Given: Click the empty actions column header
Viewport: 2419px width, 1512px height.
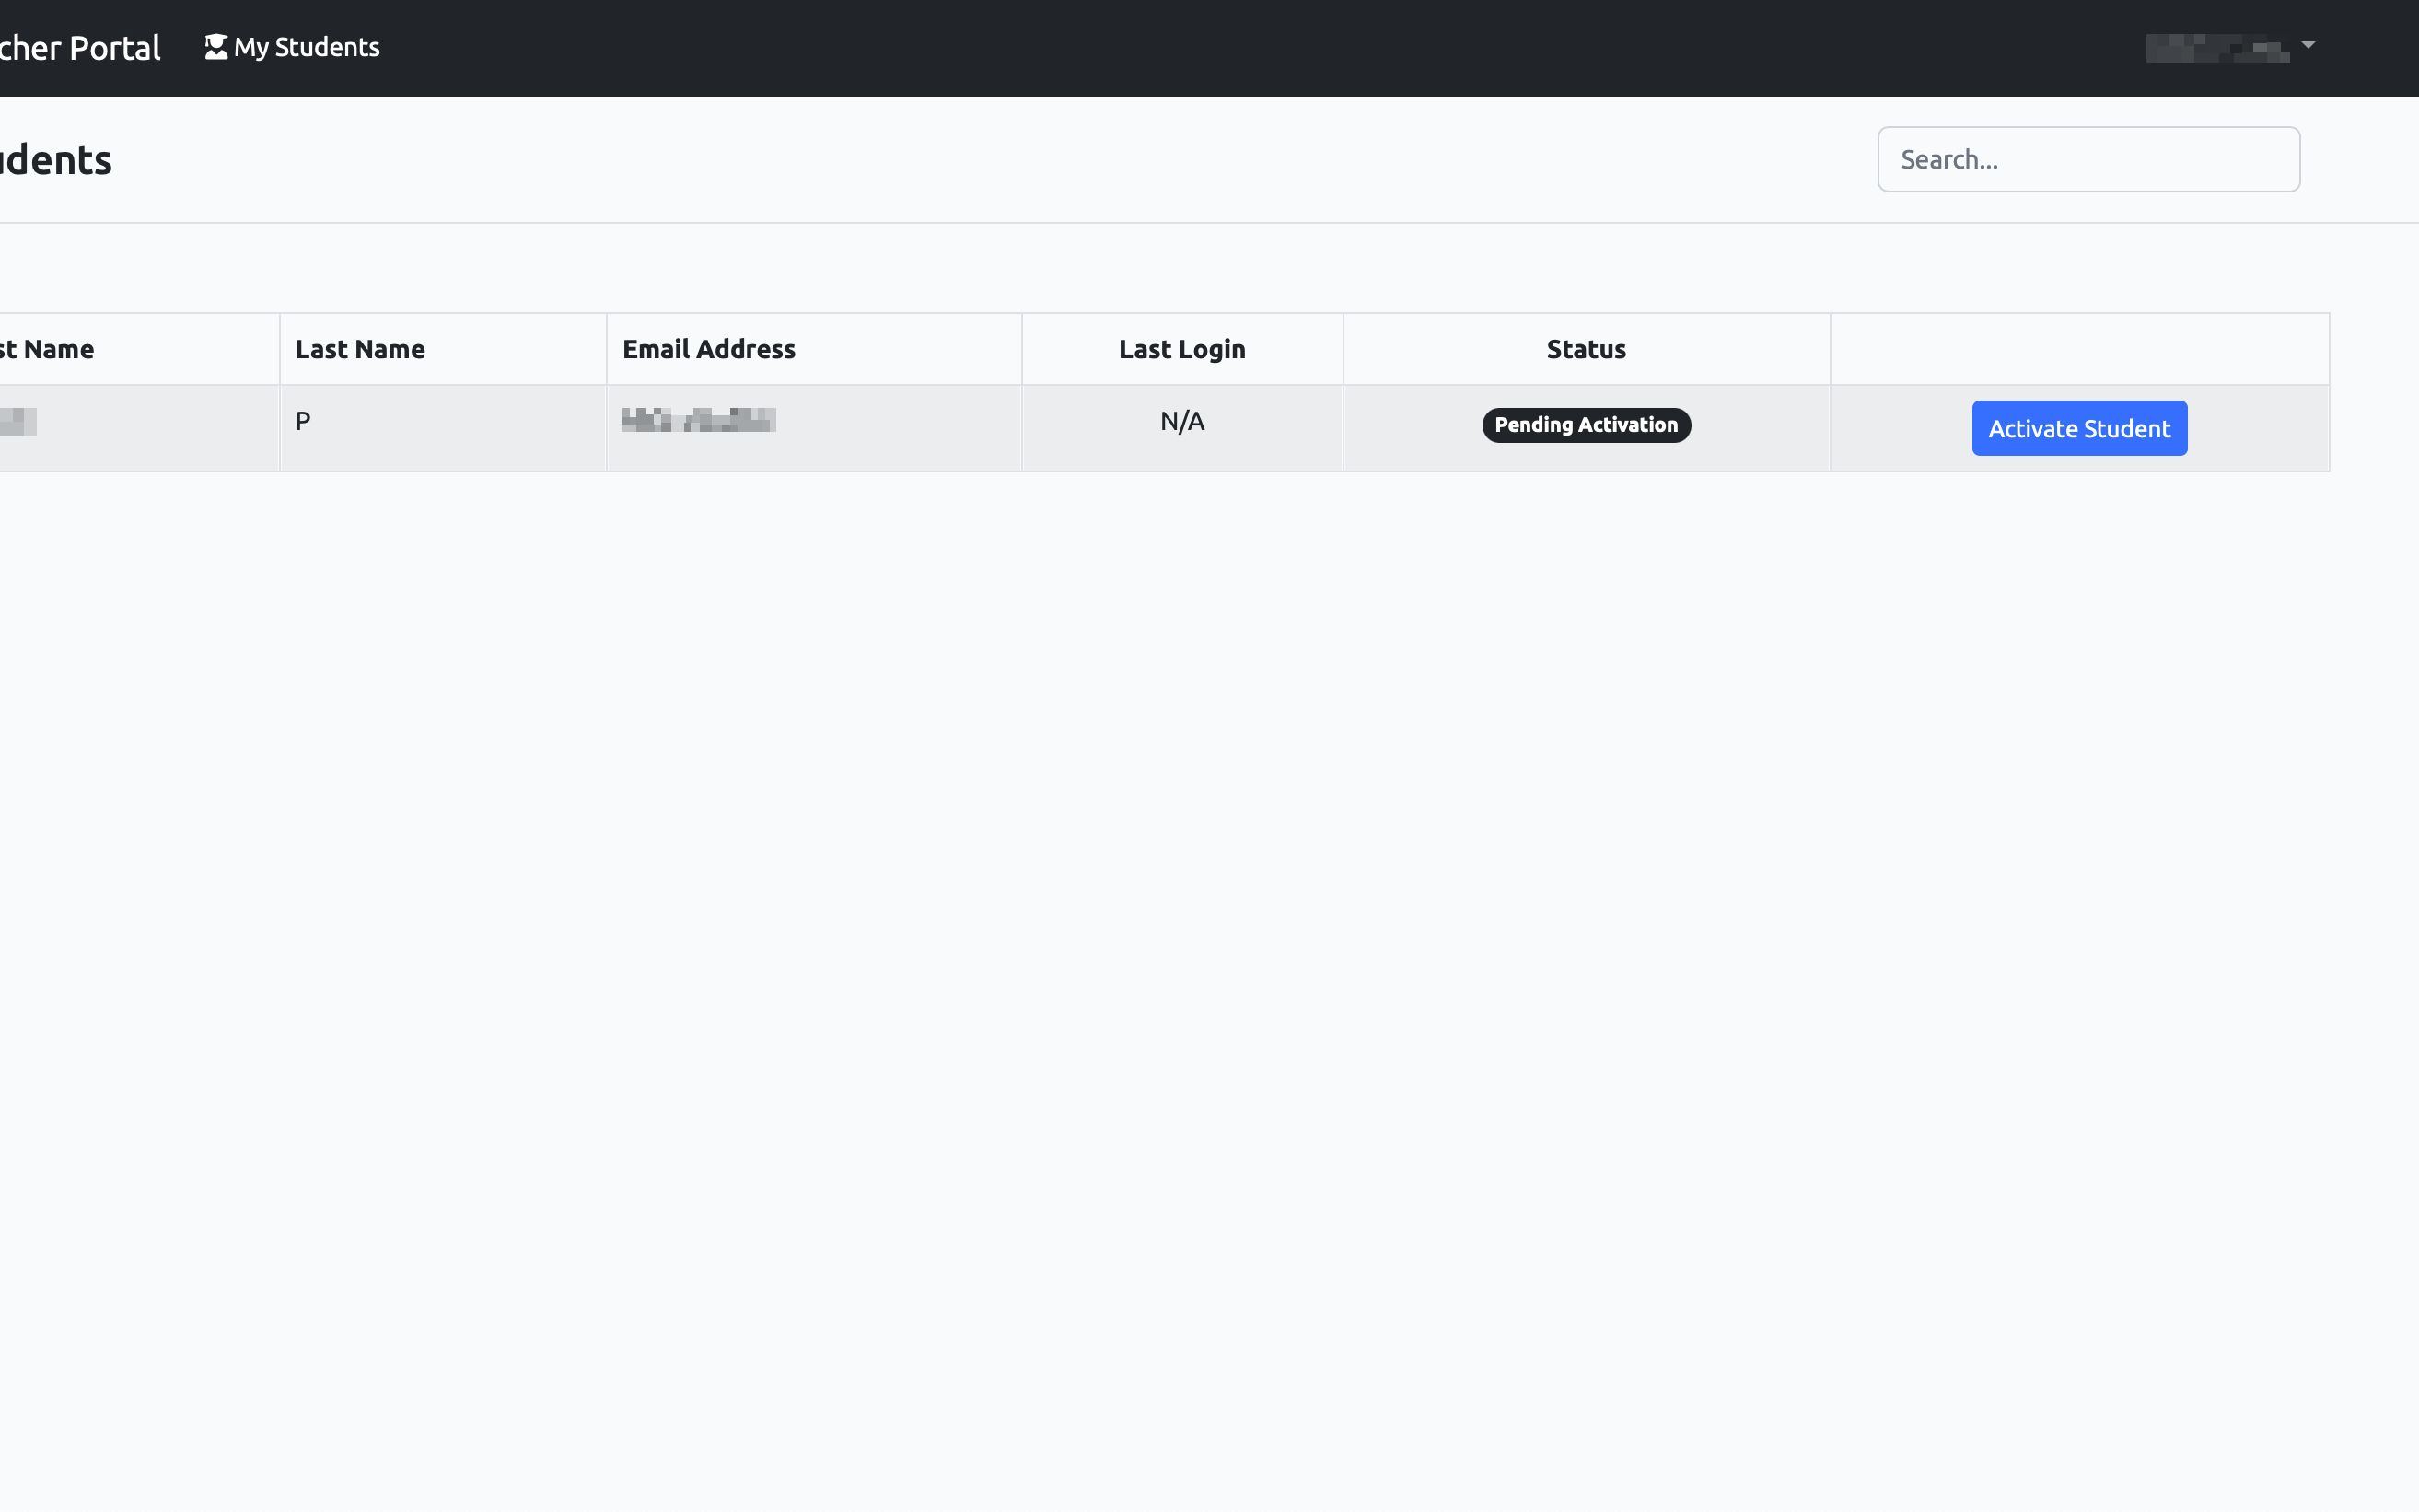Looking at the screenshot, I should tap(2079, 349).
